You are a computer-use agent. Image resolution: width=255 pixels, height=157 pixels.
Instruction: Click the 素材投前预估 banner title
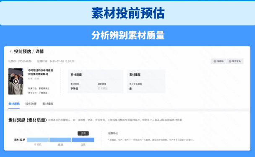(x=128, y=13)
